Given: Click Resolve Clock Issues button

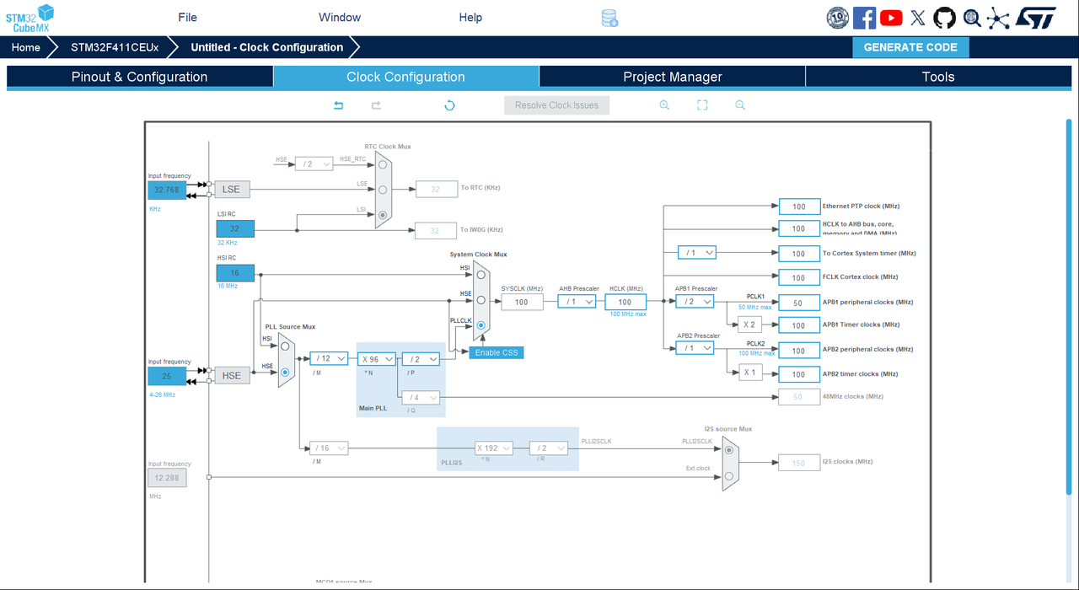Looking at the screenshot, I should tap(557, 105).
